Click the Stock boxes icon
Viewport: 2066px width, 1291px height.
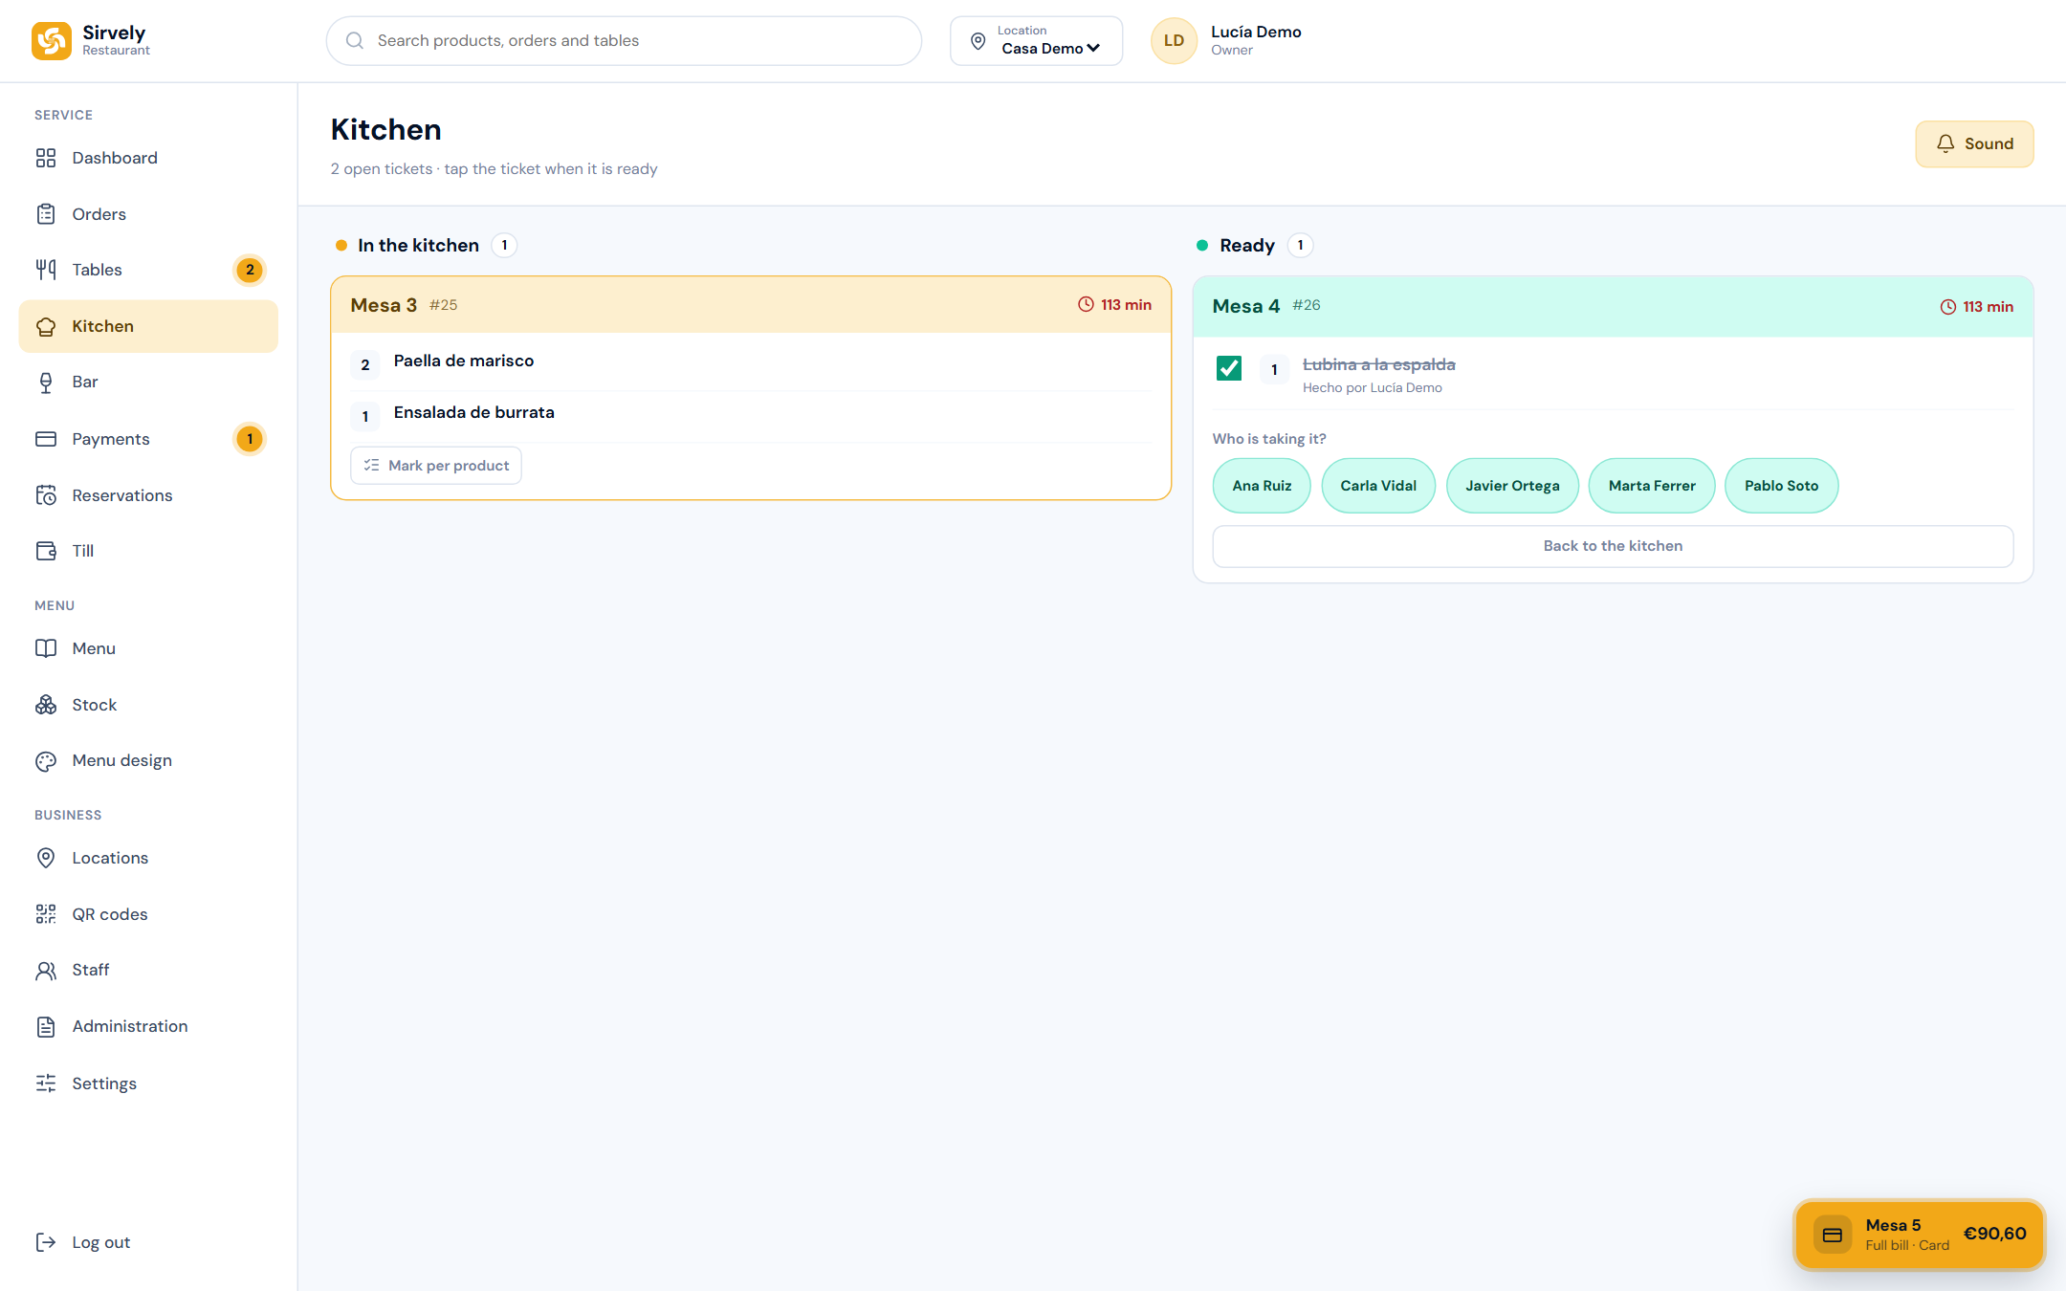(46, 705)
